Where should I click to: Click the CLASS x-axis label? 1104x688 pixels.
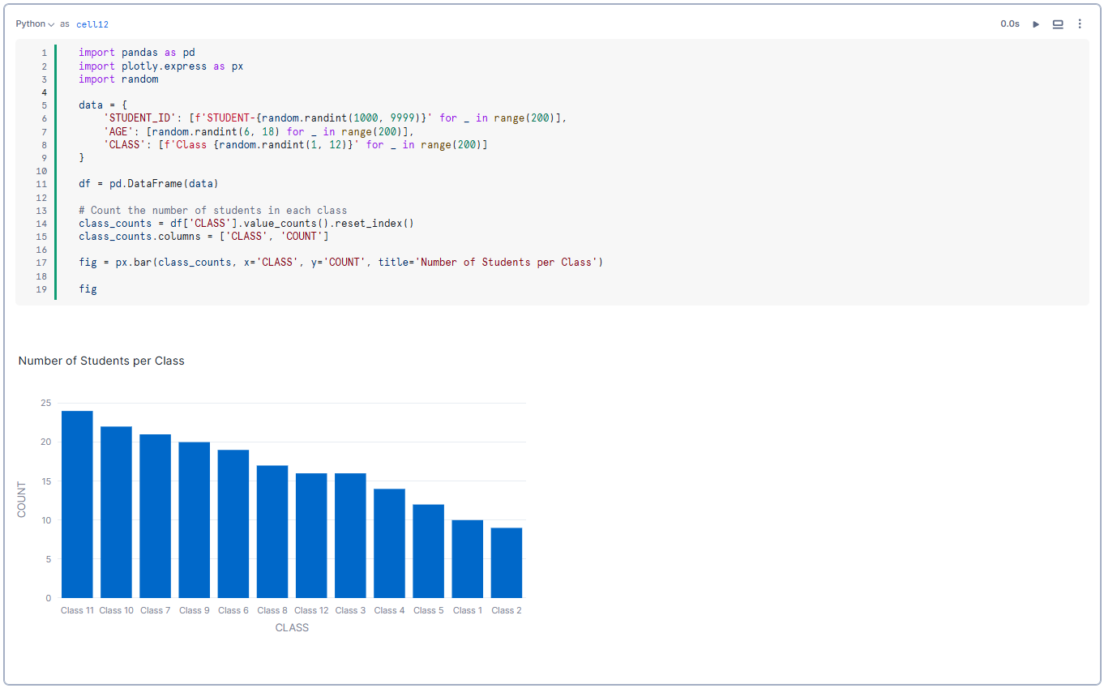point(292,627)
